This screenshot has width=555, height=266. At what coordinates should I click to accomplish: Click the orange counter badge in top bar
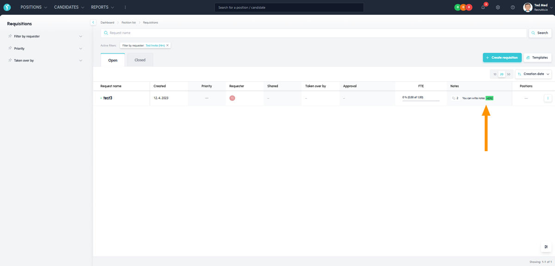[463, 7]
